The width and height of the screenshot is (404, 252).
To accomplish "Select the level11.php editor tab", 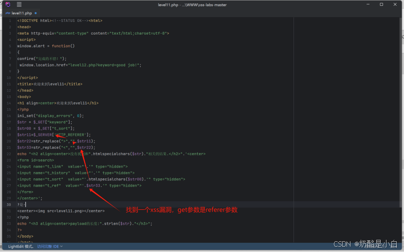I will (21, 13).
